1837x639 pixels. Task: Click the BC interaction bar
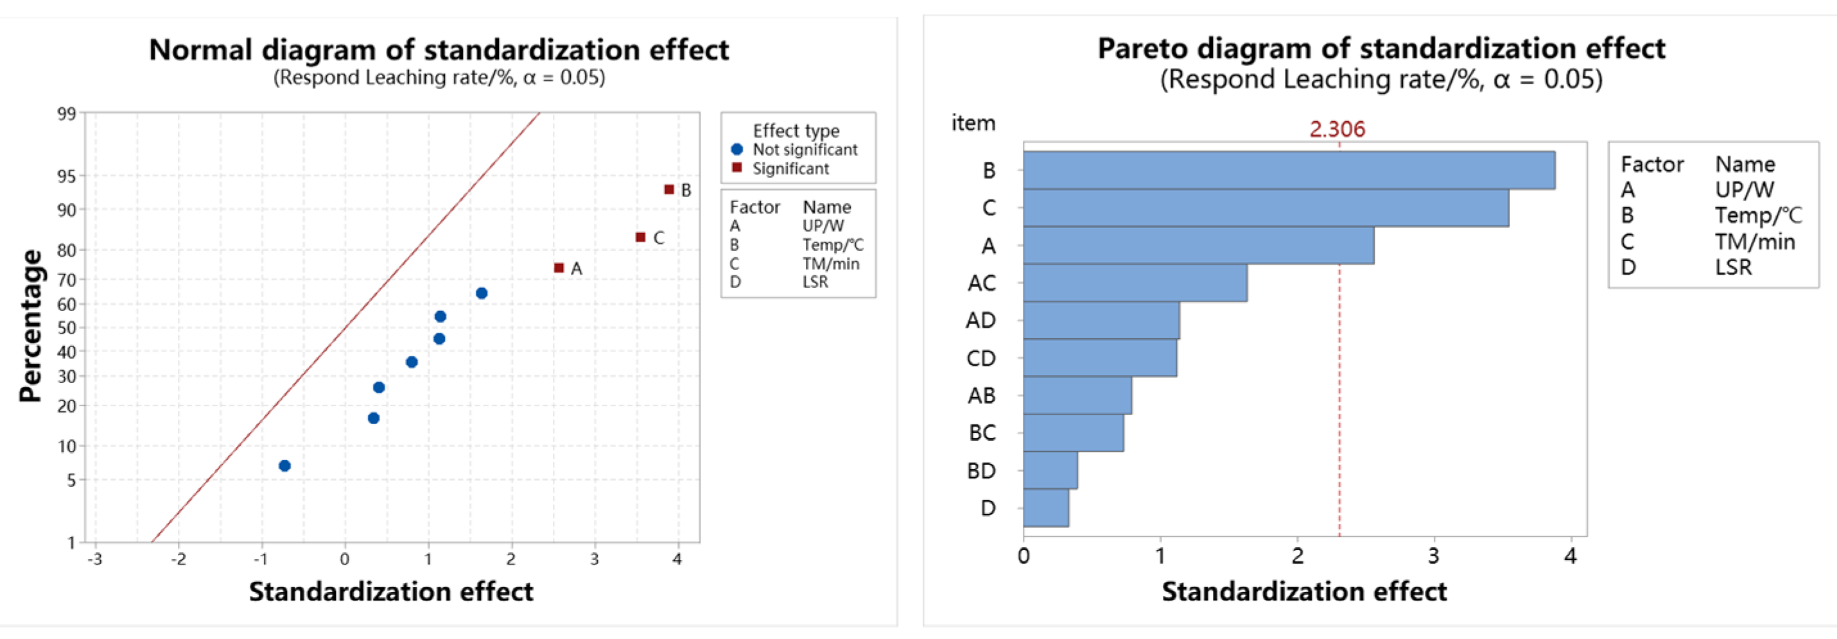[x=1074, y=433]
